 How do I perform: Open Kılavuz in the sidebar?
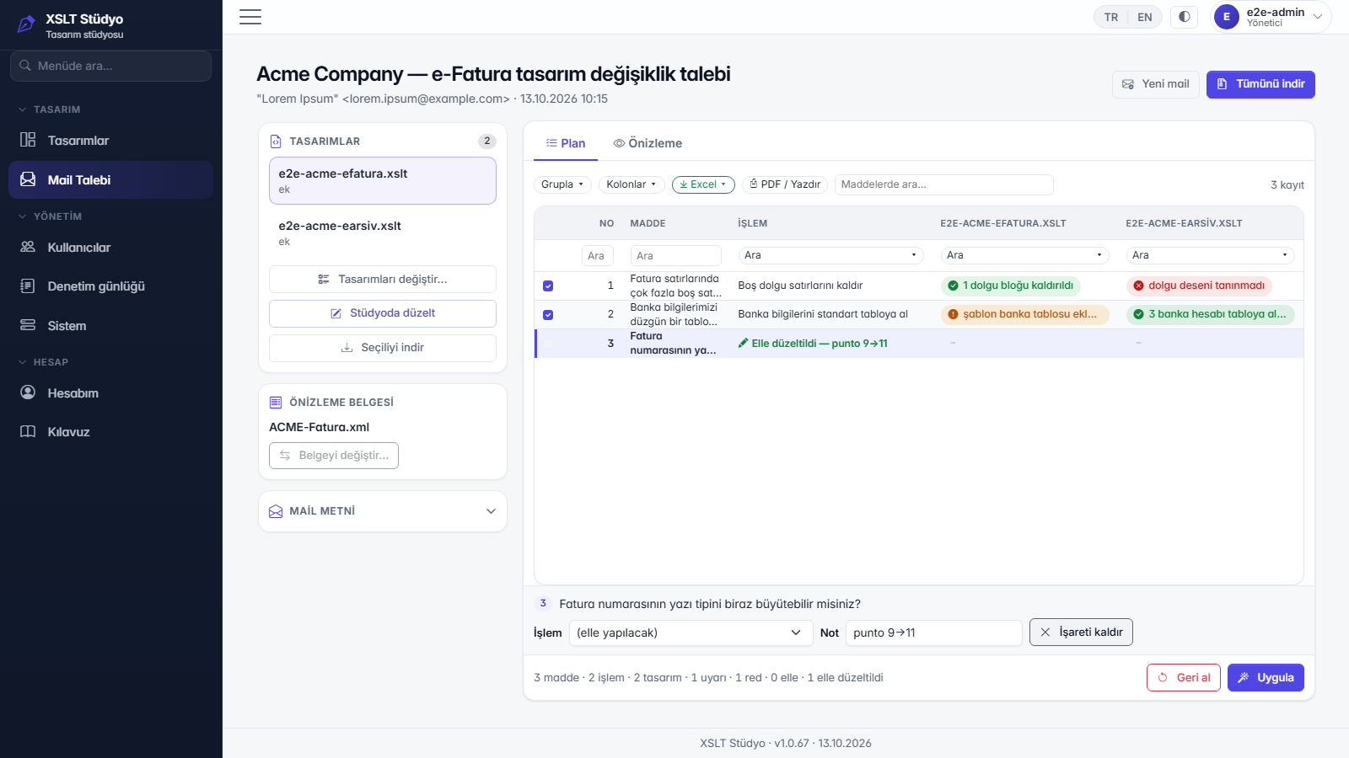[110, 432]
